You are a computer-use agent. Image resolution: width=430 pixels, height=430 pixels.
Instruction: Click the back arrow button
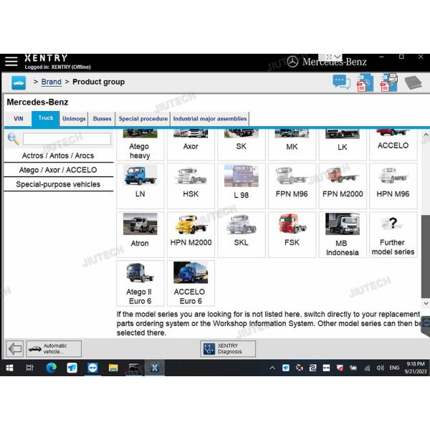coord(14,349)
